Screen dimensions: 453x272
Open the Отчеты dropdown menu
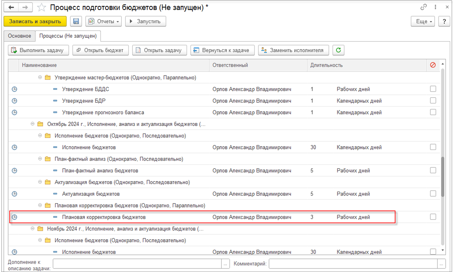(x=104, y=21)
